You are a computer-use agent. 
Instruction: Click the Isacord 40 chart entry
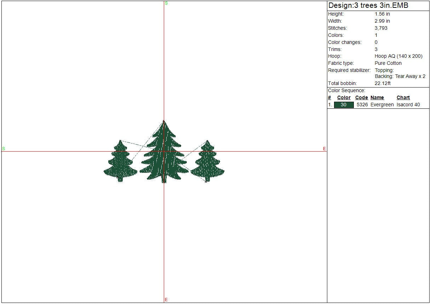408,105
